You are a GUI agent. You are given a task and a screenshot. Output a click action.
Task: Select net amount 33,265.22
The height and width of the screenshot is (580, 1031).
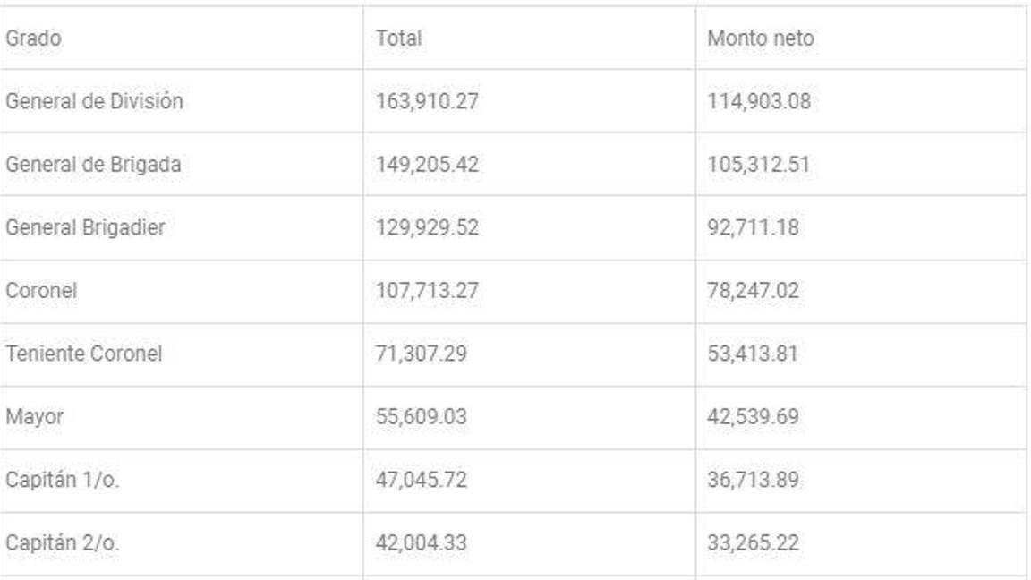click(x=753, y=543)
